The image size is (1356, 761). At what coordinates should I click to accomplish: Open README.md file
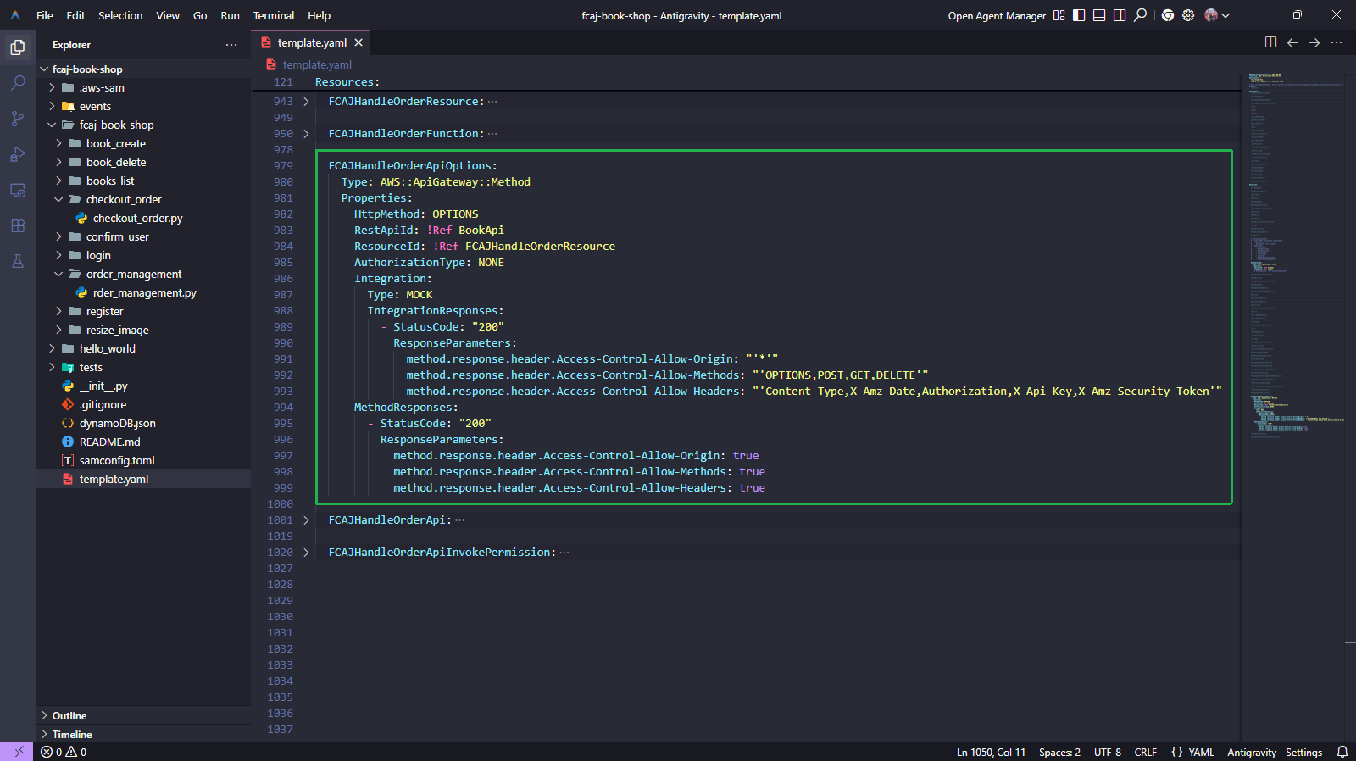pyautogui.click(x=110, y=442)
